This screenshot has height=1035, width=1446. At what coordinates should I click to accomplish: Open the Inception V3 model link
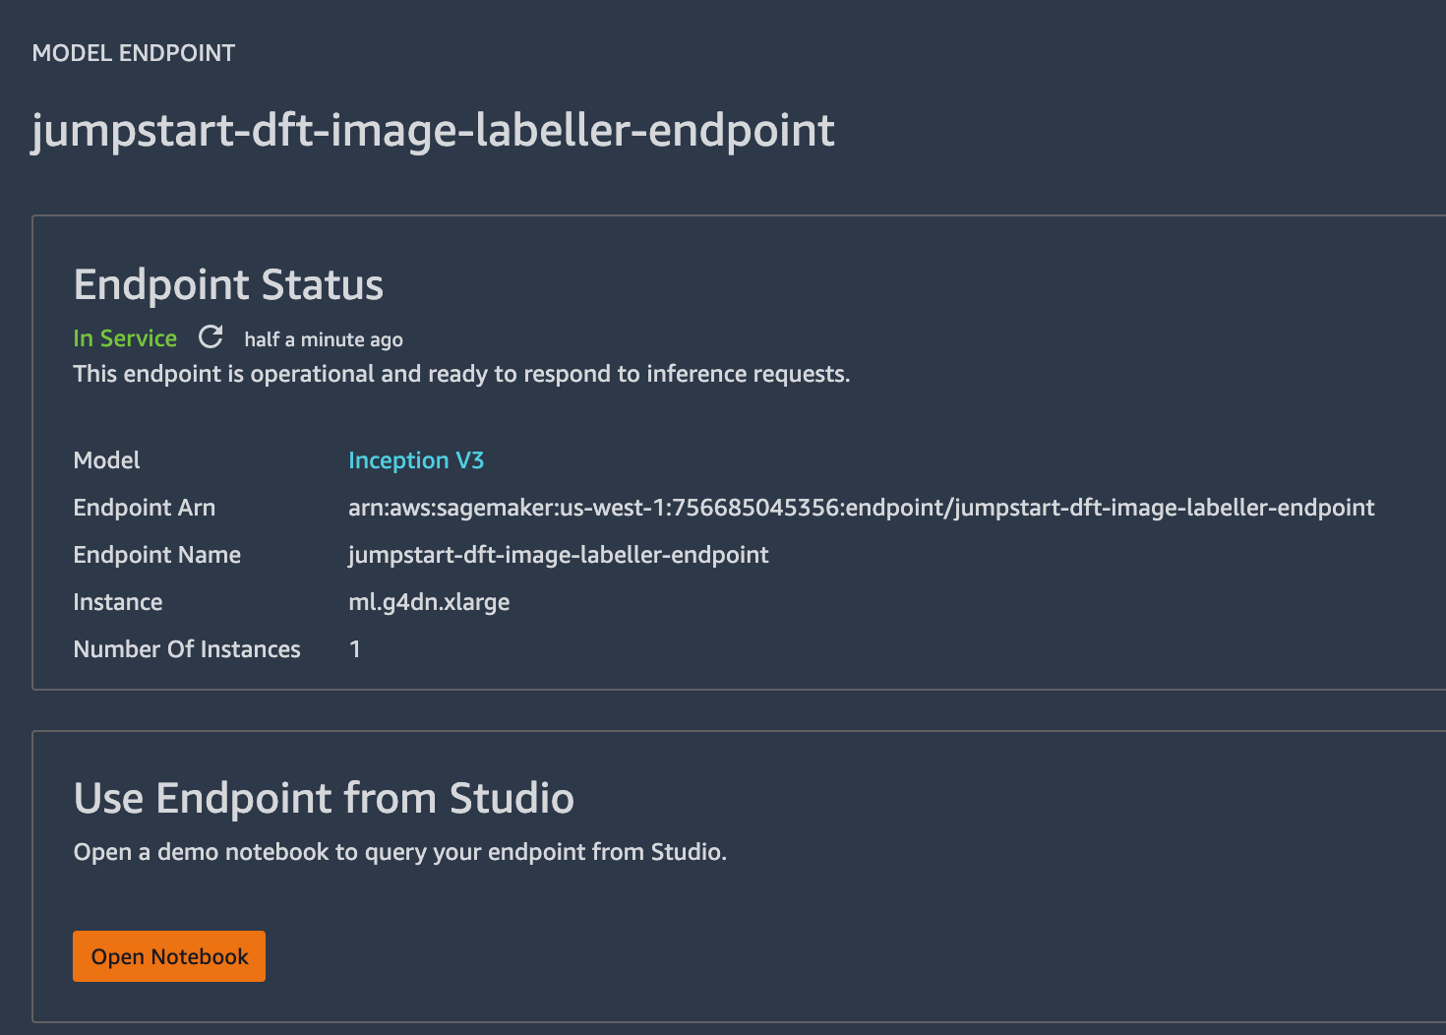416,459
